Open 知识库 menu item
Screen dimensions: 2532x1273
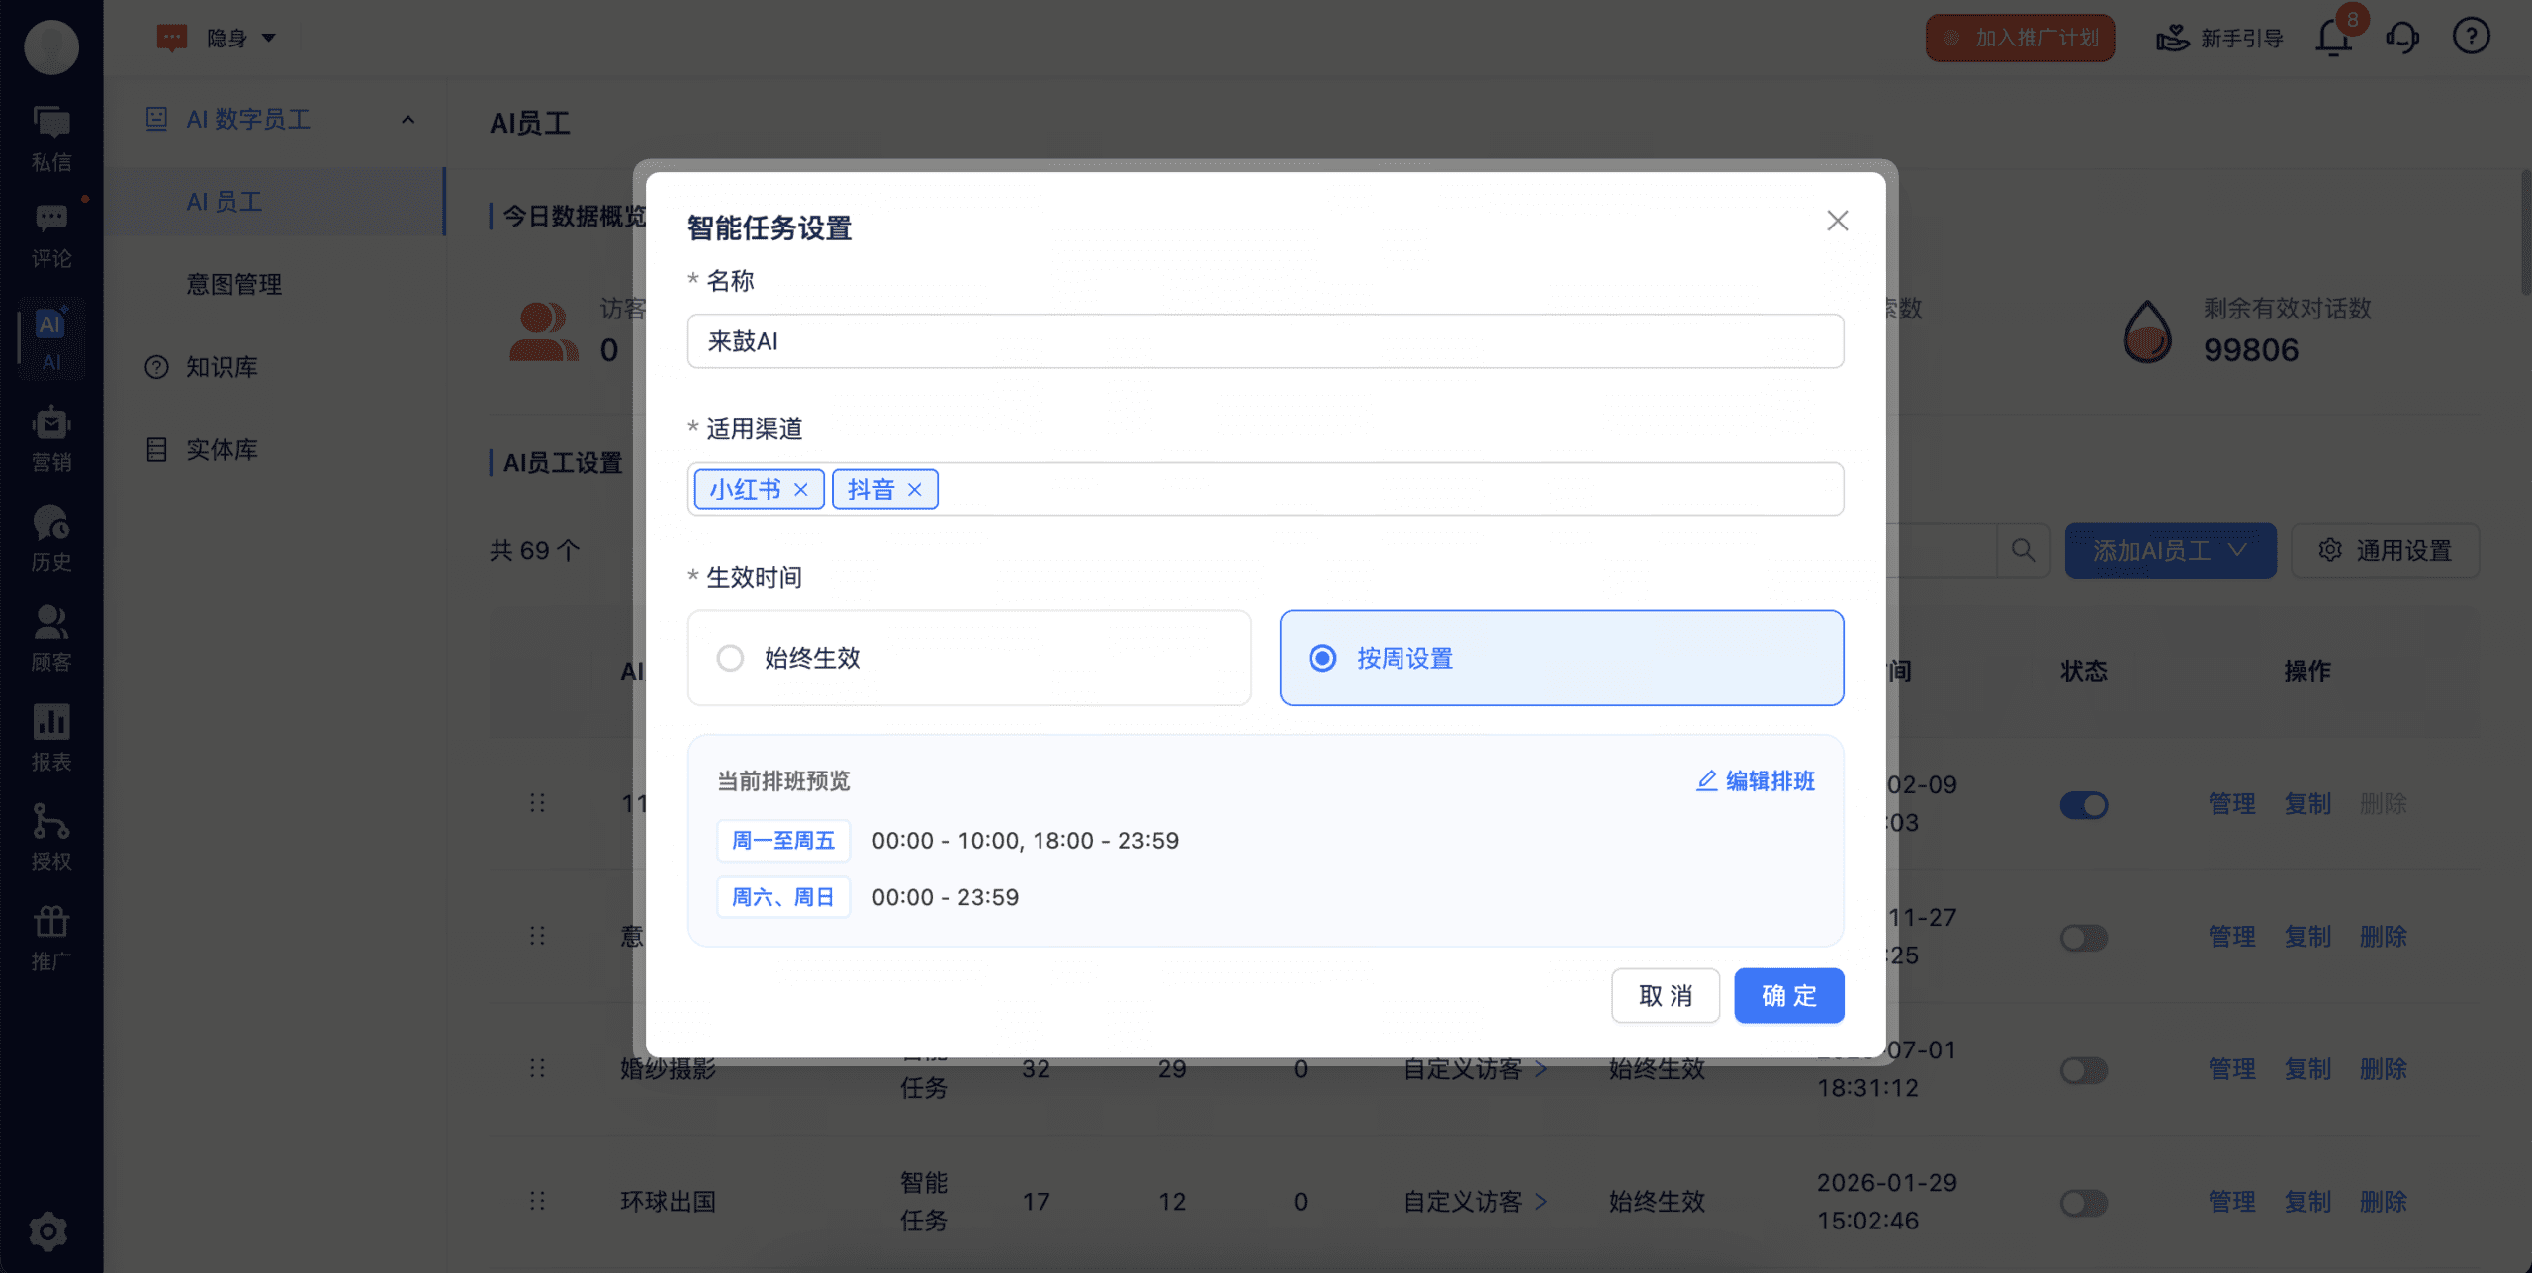[222, 367]
